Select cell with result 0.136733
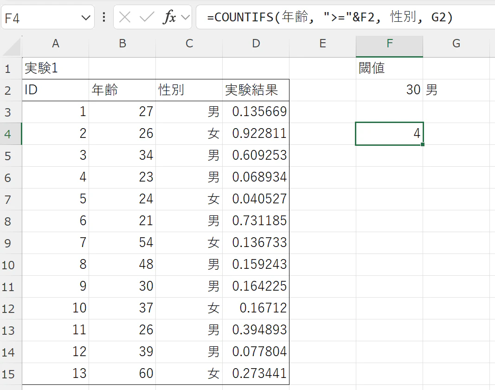The image size is (495, 390). pos(256,243)
